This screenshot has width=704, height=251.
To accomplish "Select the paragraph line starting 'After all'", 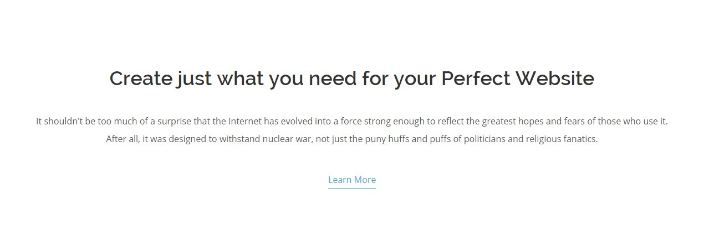I will (x=352, y=139).
